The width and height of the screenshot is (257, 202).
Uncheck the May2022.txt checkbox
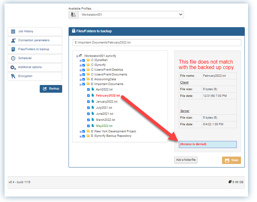tap(88, 126)
